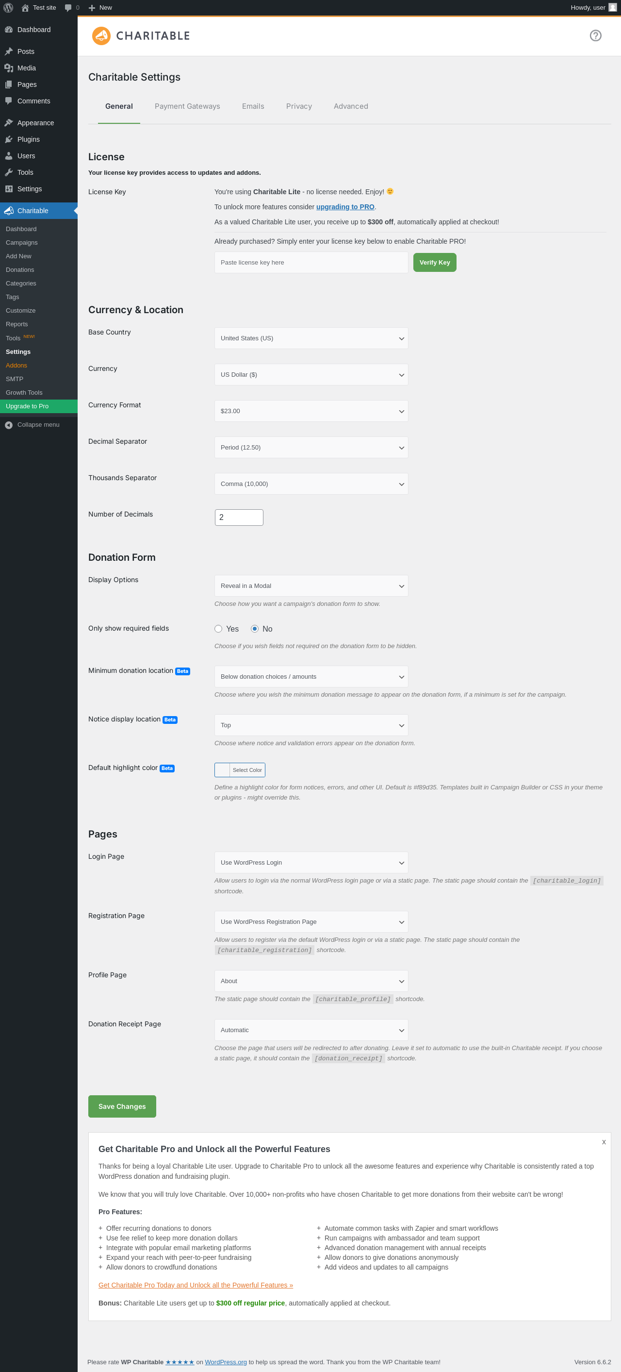Select No for only show required fields
Screen dimensions: 621x1372
coord(254,629)
